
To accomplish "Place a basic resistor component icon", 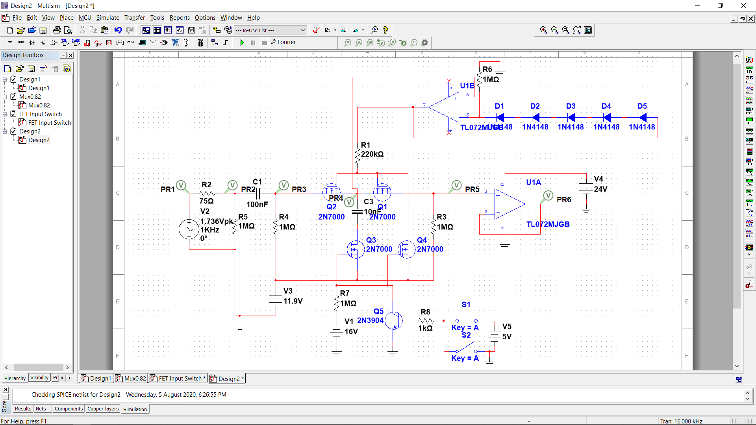I will (21, 42).
